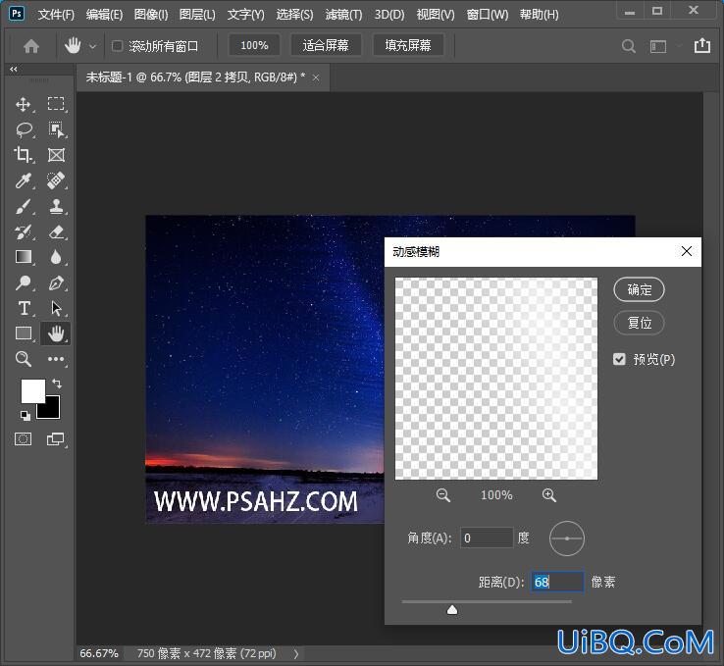Open the search magnifier in options bar

[x=629, y=46]
